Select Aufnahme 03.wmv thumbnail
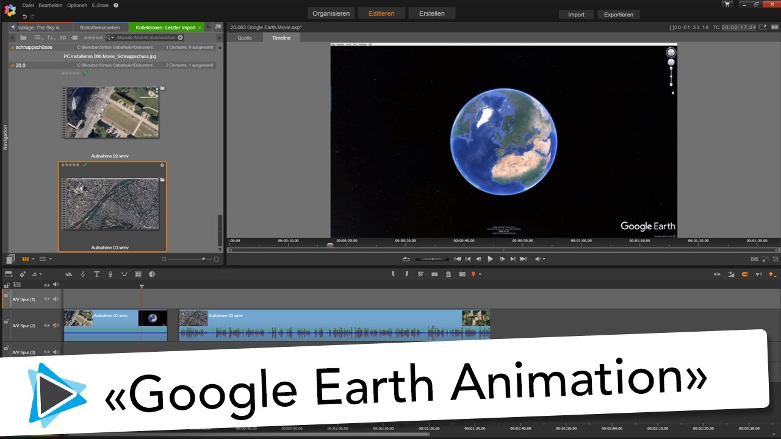Viewport: 781px width, 439px height. pyautogui.click(x=112, y=204)
